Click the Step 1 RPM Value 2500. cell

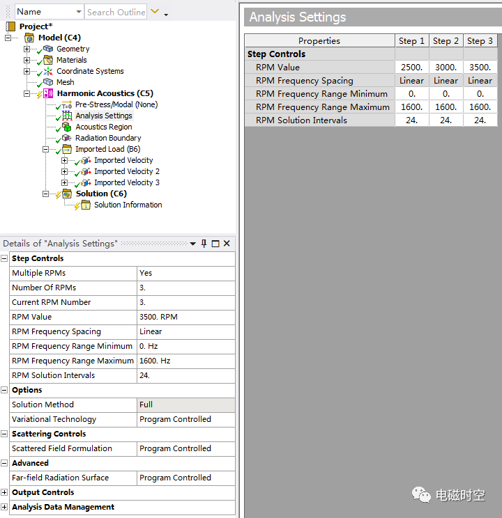click(411, 68)
